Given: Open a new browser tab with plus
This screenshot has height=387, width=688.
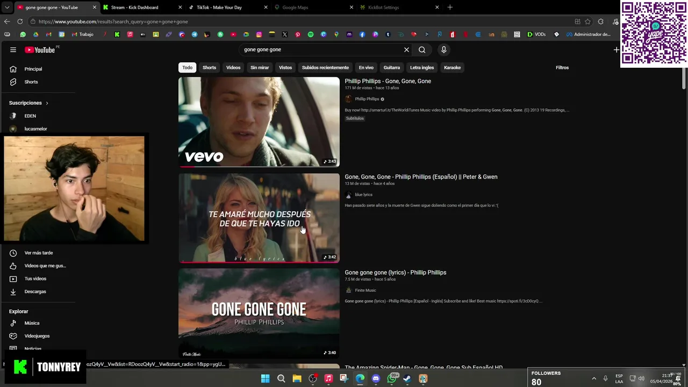Looking at the screenshot, I should 450,8.
